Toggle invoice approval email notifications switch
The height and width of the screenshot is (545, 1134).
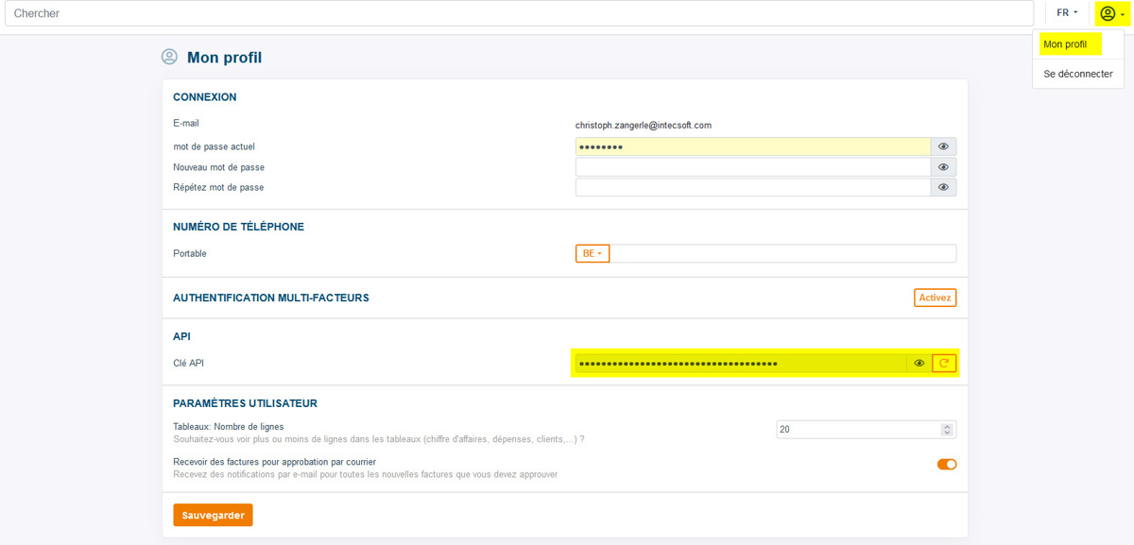pyautogui.click(x=947, y=464)
